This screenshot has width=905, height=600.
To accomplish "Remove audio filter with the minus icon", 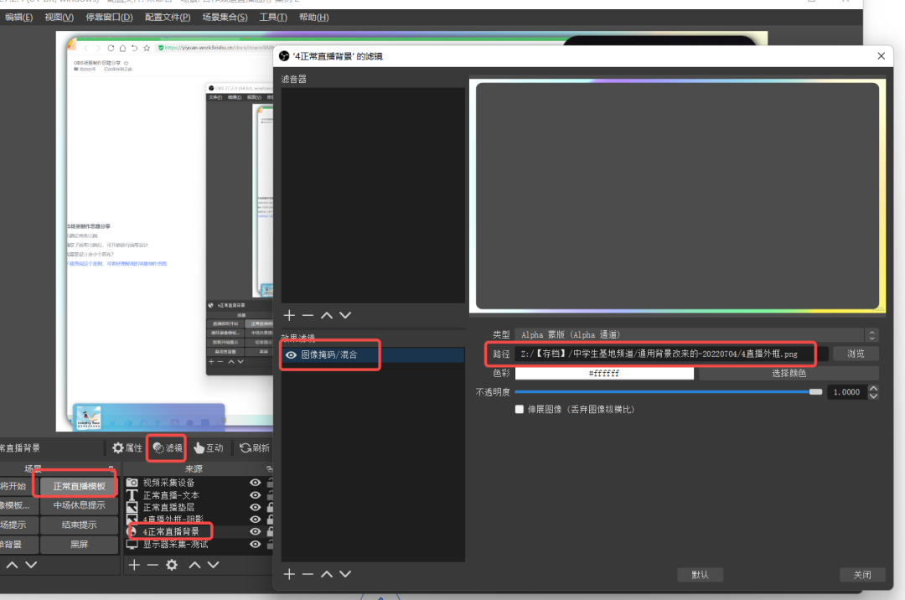I will [308, 315].
